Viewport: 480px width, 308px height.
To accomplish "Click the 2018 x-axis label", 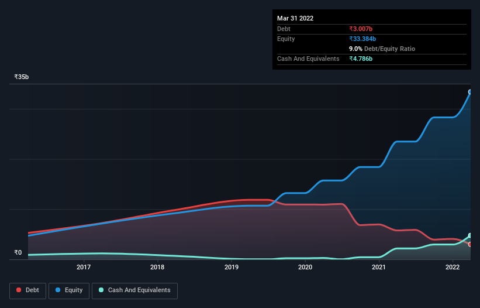I will pos(157,267).
